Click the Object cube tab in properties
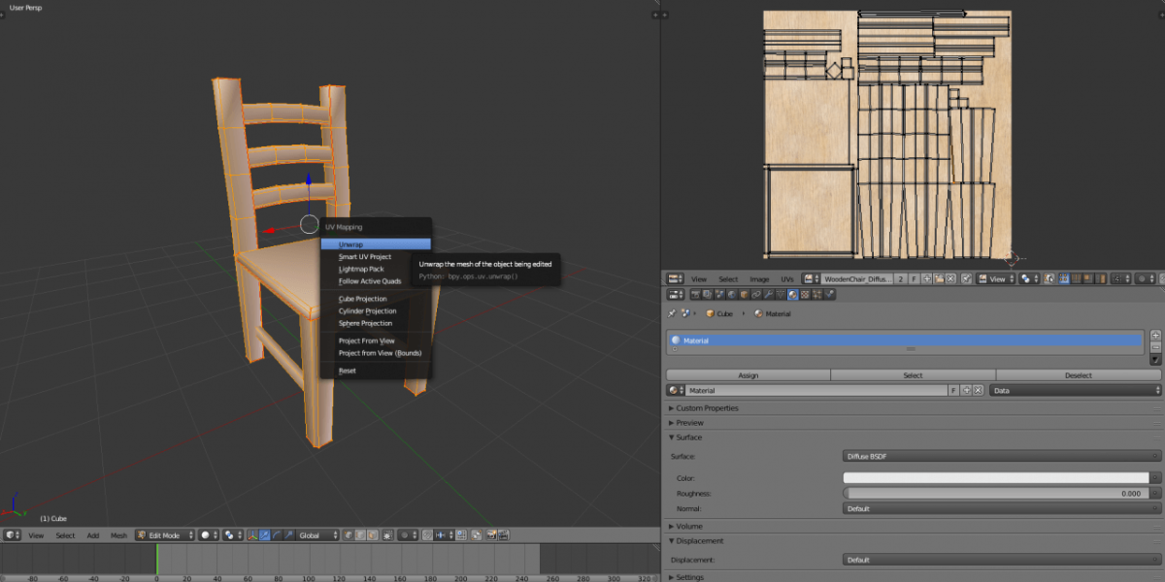Viewport: 1165px width, 582px height. (x=742, y=295)
